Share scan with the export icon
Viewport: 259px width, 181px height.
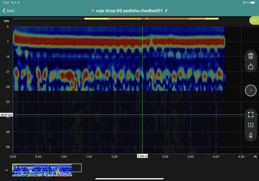pos(251,66)
